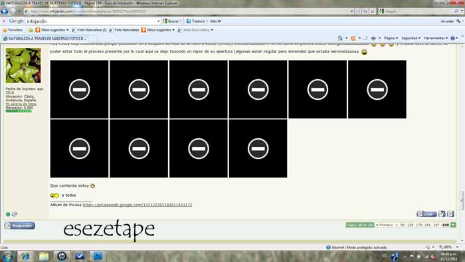Expand the Página dropdown menu
Screen dimensions: 465x262
click(x=391, y=39)
